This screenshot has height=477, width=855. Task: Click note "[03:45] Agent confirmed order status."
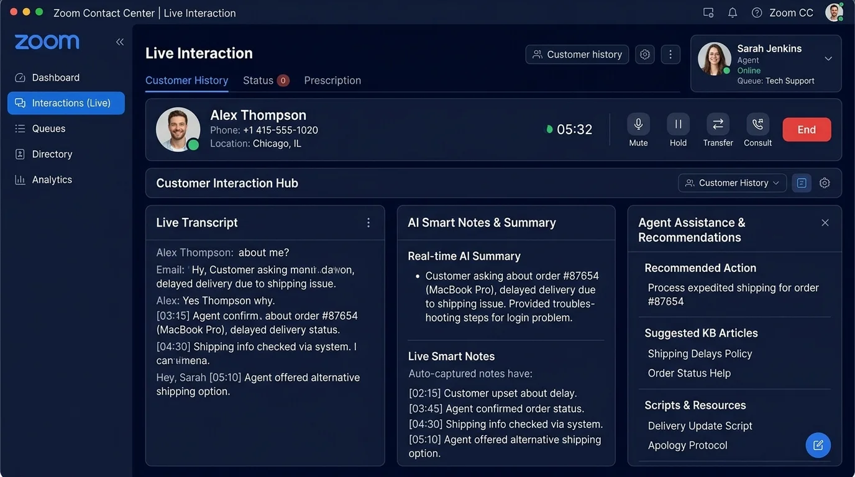click(x=496, y=409)
